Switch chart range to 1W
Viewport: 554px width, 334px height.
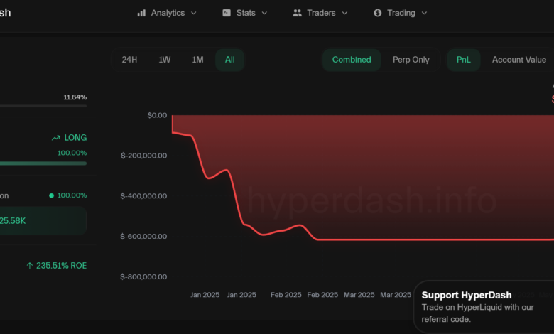pyautogui.click(x=164, y=60)
